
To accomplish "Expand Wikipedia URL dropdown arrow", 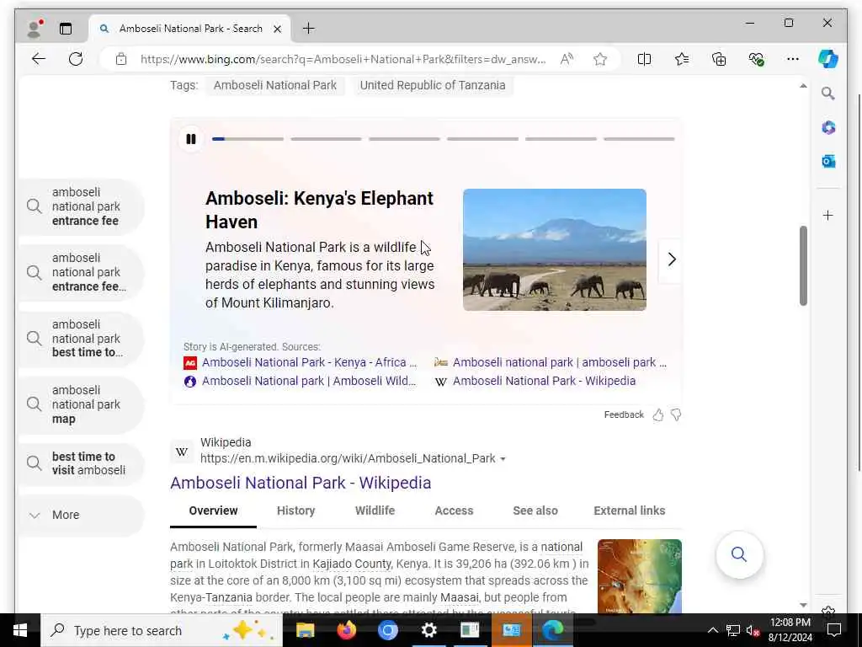I will (503, 459).
